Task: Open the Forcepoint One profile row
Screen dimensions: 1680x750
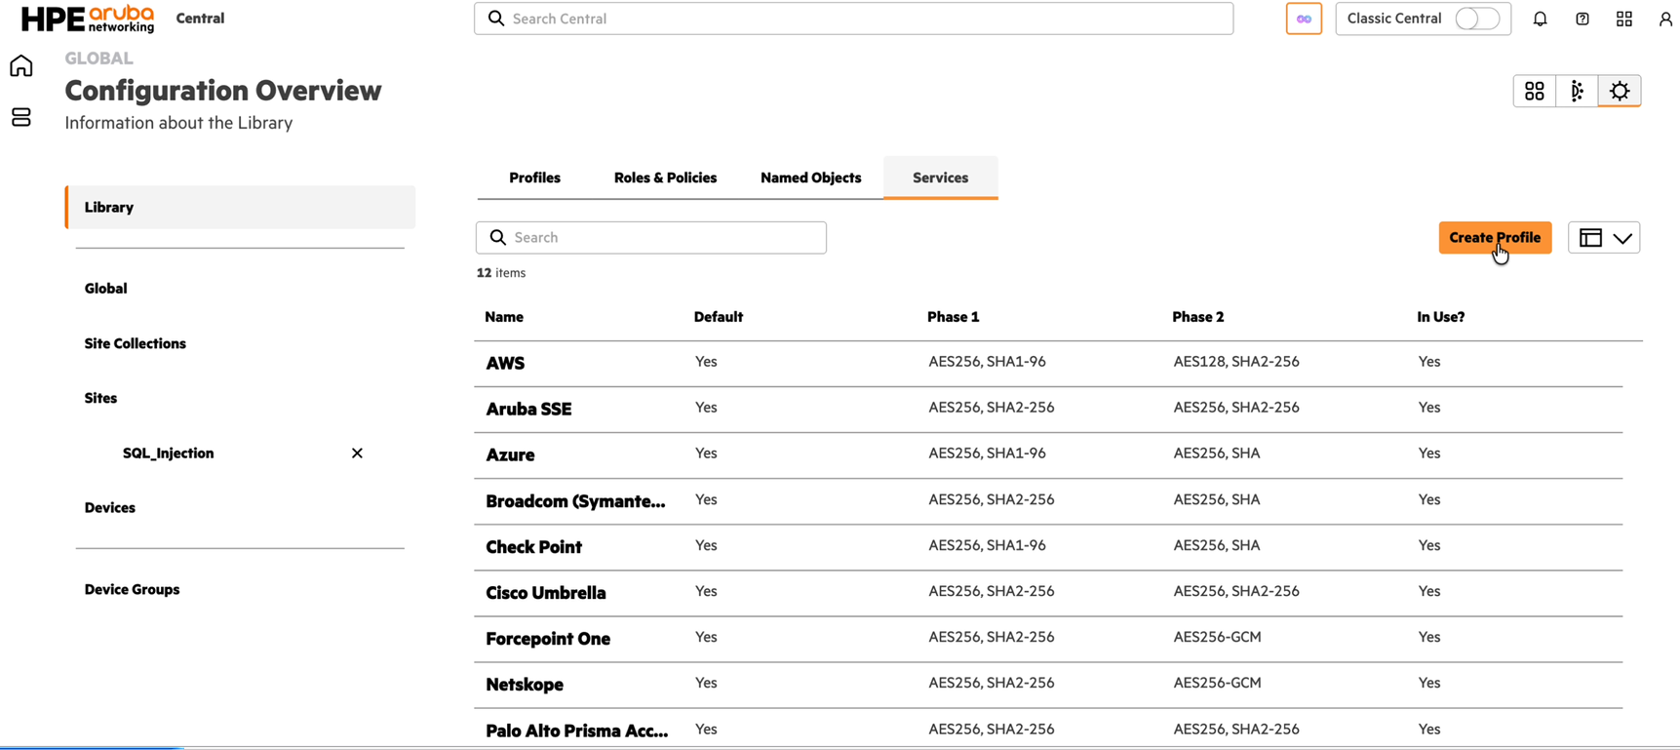Action: (1048, 639)
